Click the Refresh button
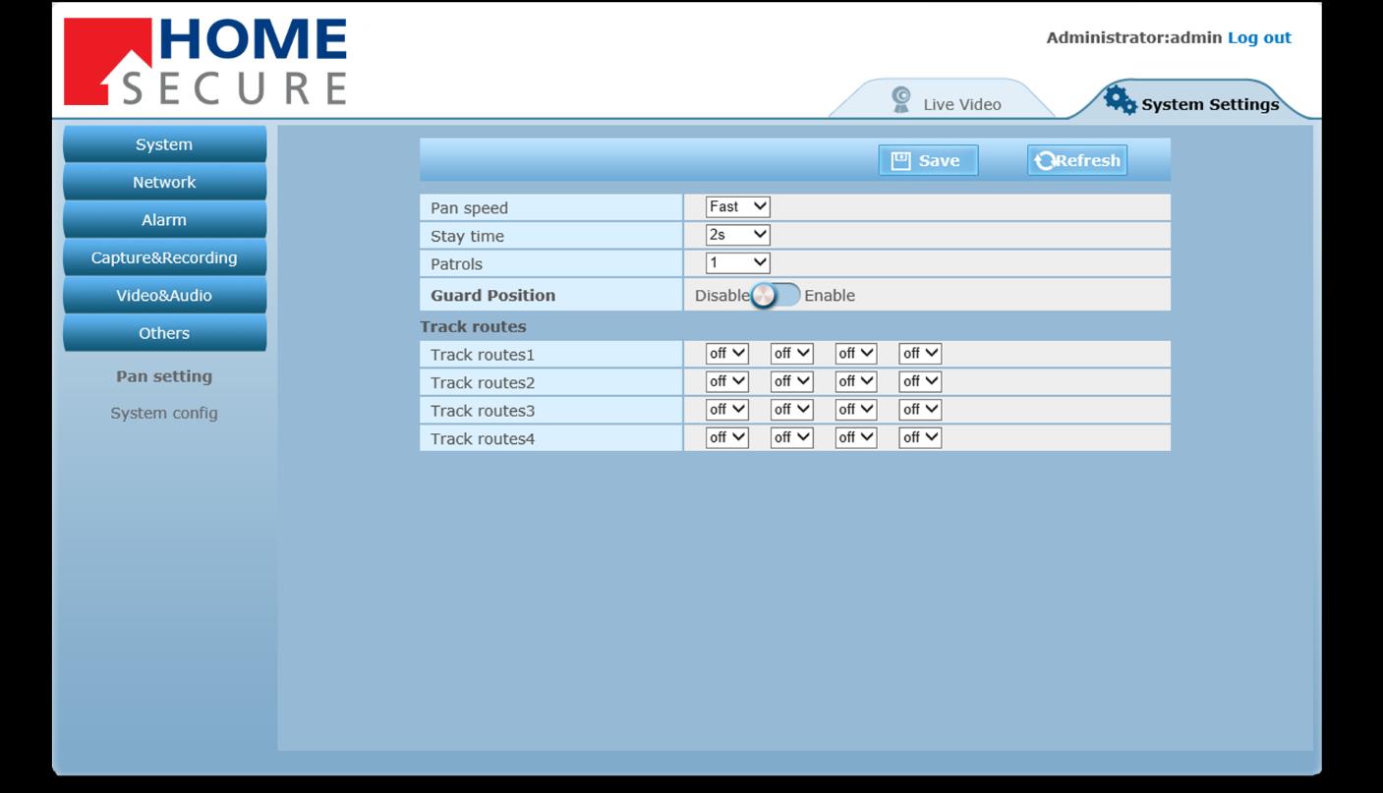Image resolution: width=1383 pixels, height=793 pixels. pos(1077,161)
